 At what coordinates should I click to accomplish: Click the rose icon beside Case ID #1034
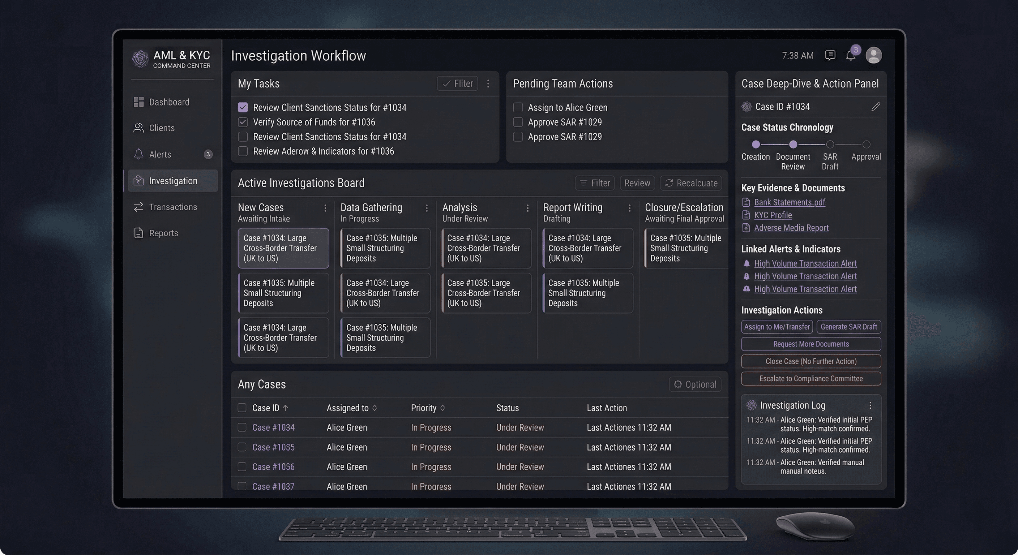pos(747,107)
